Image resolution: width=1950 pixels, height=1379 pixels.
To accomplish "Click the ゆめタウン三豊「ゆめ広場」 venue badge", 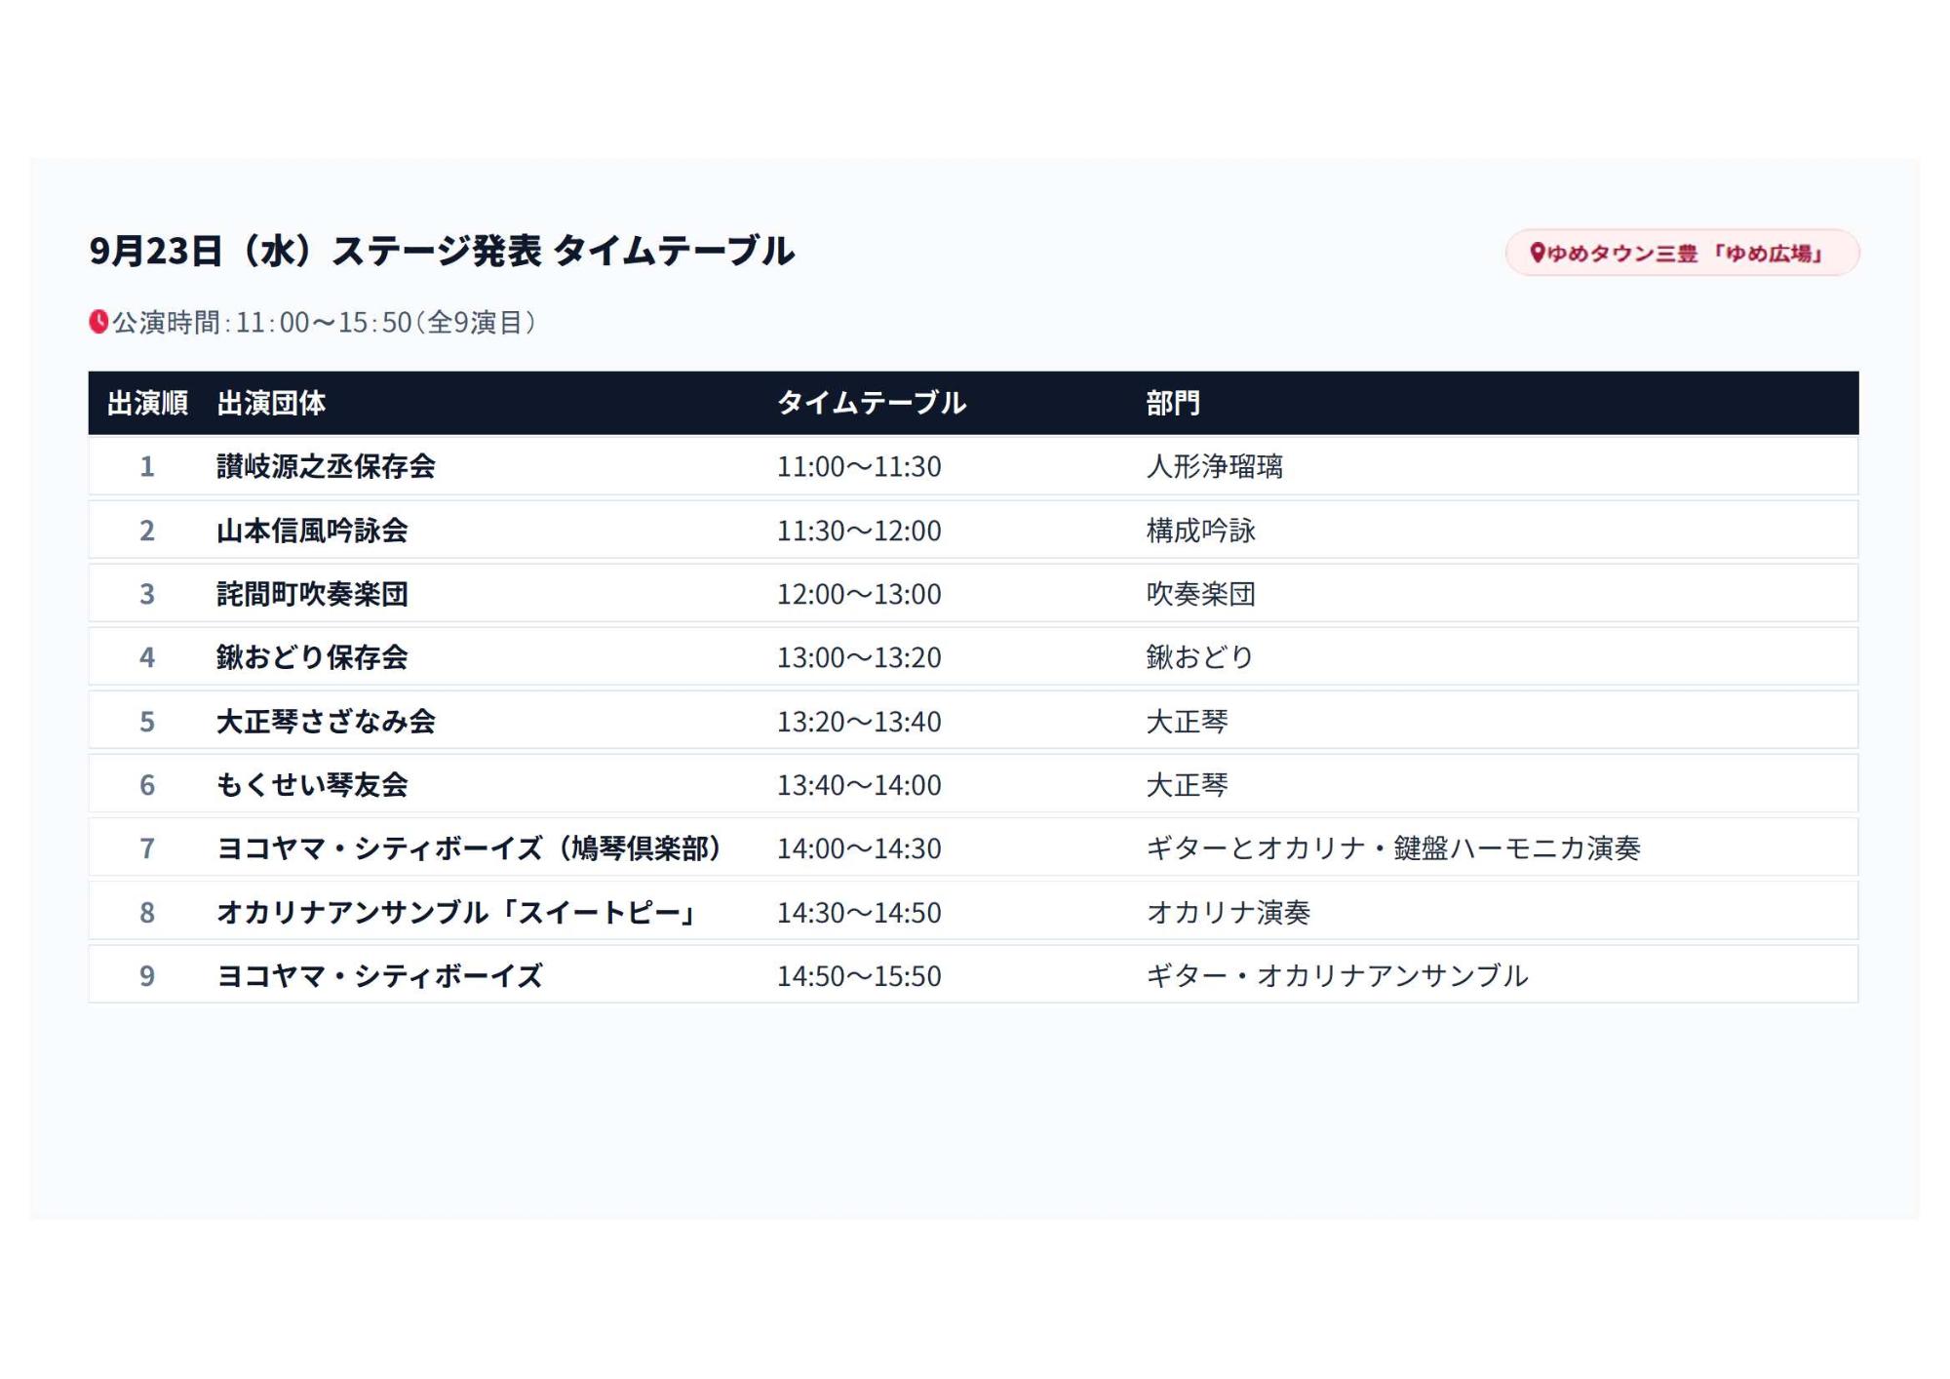I will [x=1682, y=253].
